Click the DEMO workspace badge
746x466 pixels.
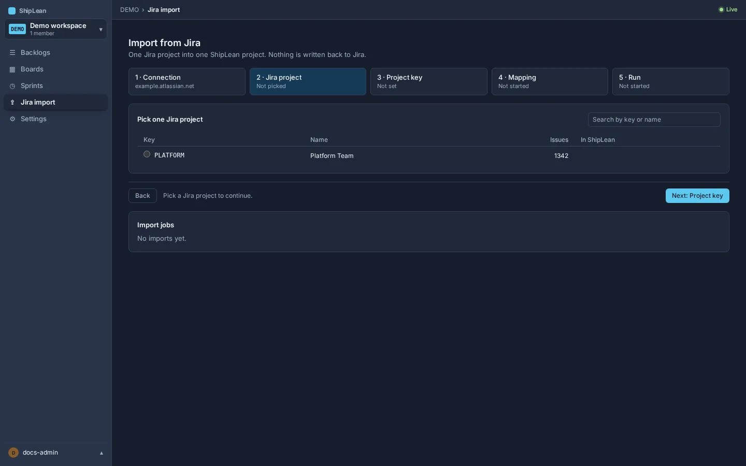(18, 29)
